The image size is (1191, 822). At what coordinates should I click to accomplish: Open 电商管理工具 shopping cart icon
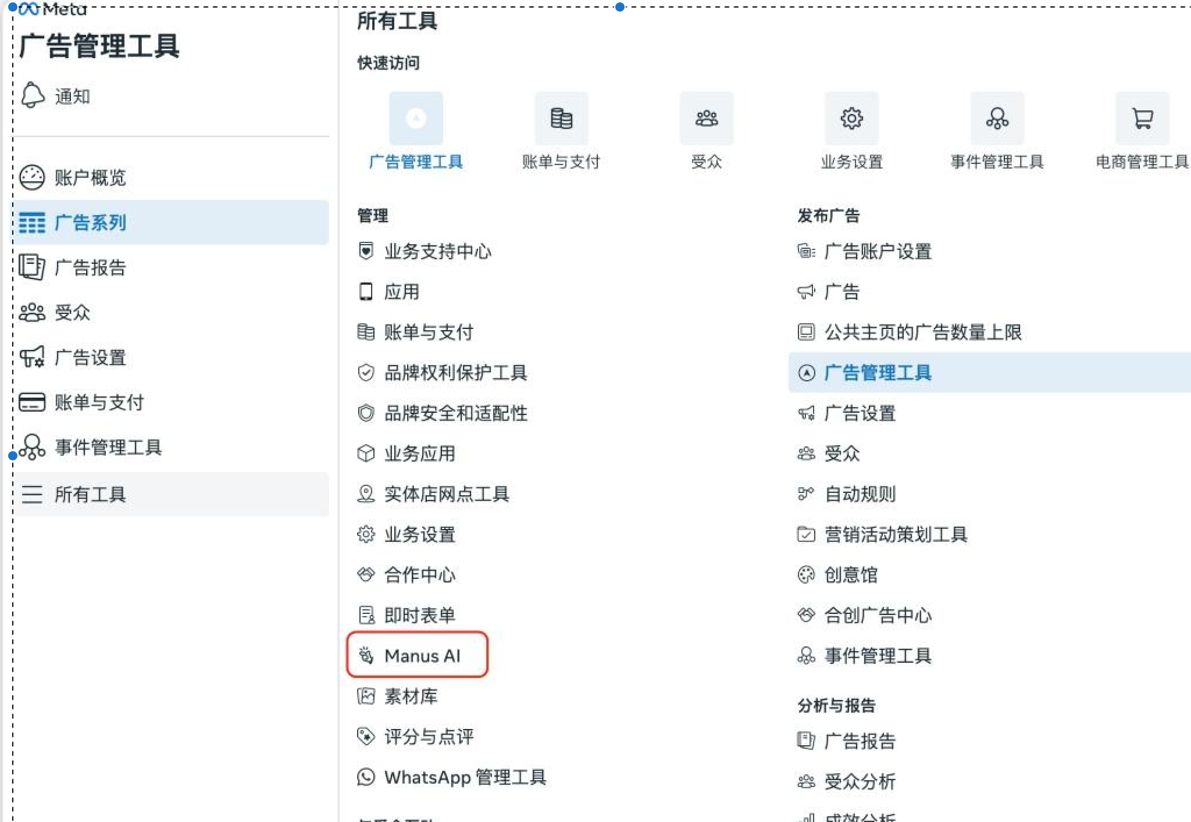tap(1141, 119)
